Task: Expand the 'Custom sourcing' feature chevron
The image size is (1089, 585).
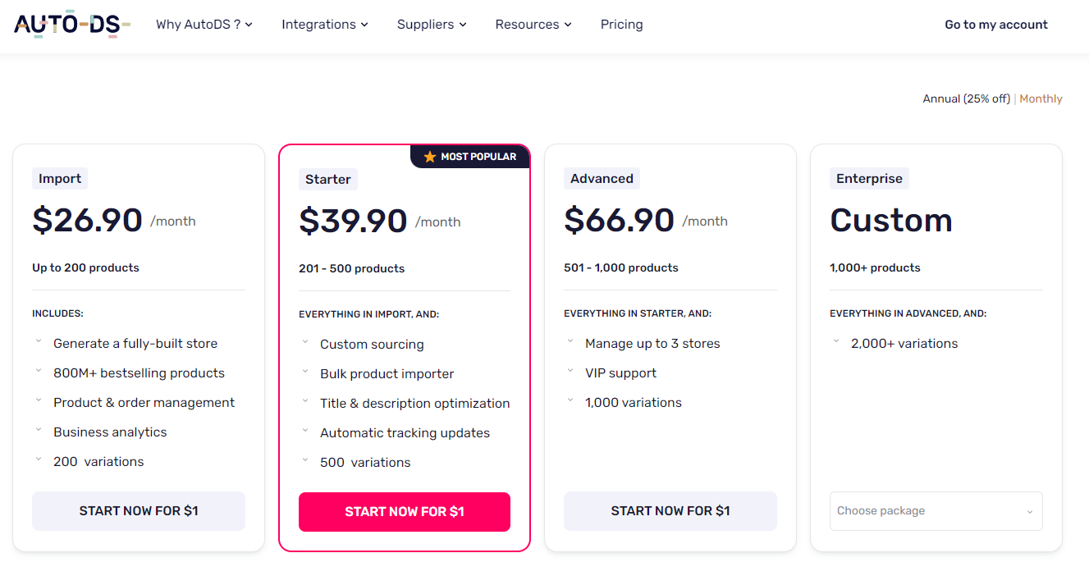Action: click(x=305, y=342)
